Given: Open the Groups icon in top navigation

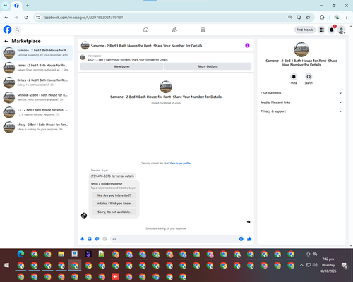Looking at the screenshot, I should (203, 30).
